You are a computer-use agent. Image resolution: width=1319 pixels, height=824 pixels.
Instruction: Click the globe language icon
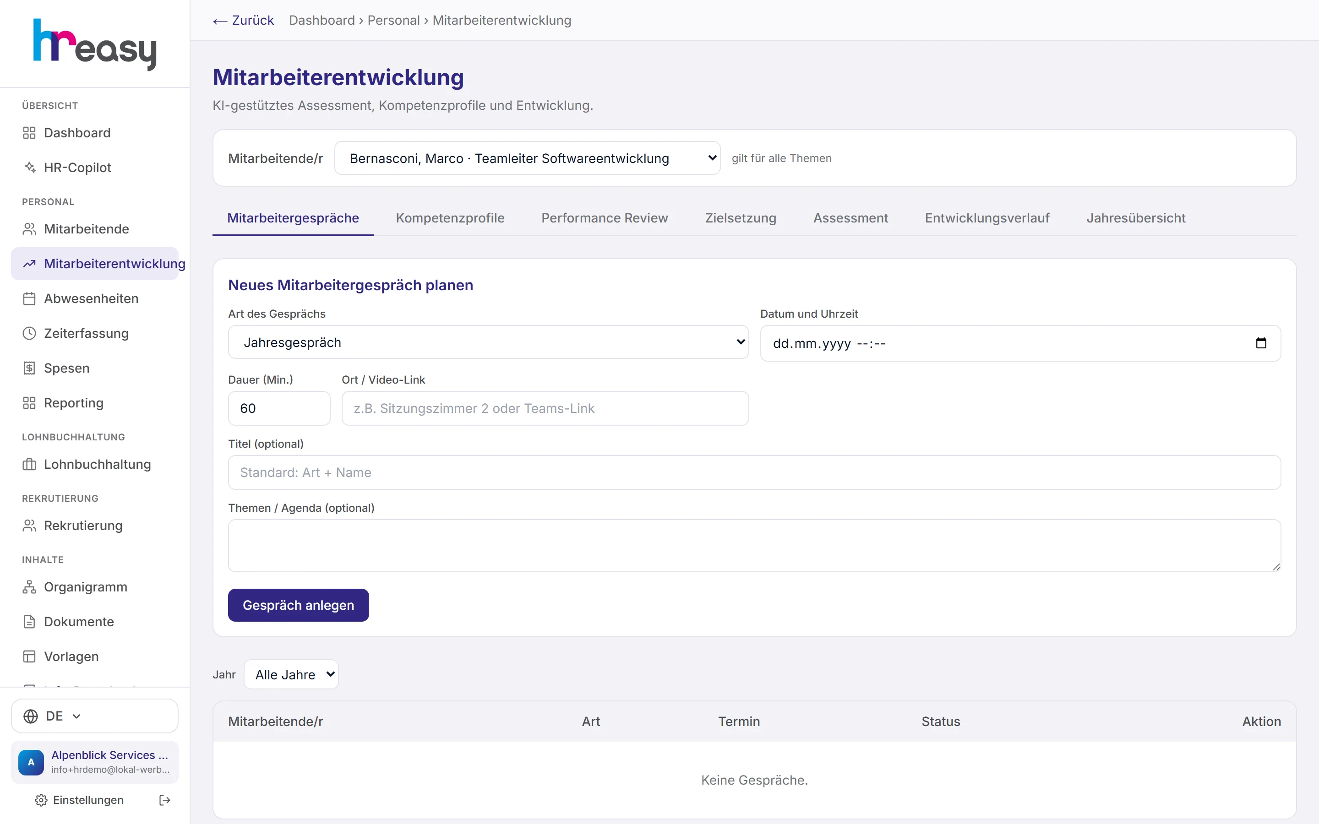point(31,716)
